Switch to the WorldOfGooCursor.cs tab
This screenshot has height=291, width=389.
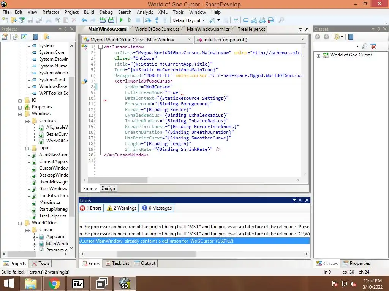[157, 29]
